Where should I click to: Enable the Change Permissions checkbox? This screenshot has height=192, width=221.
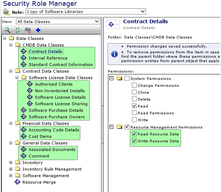[134, 86]
